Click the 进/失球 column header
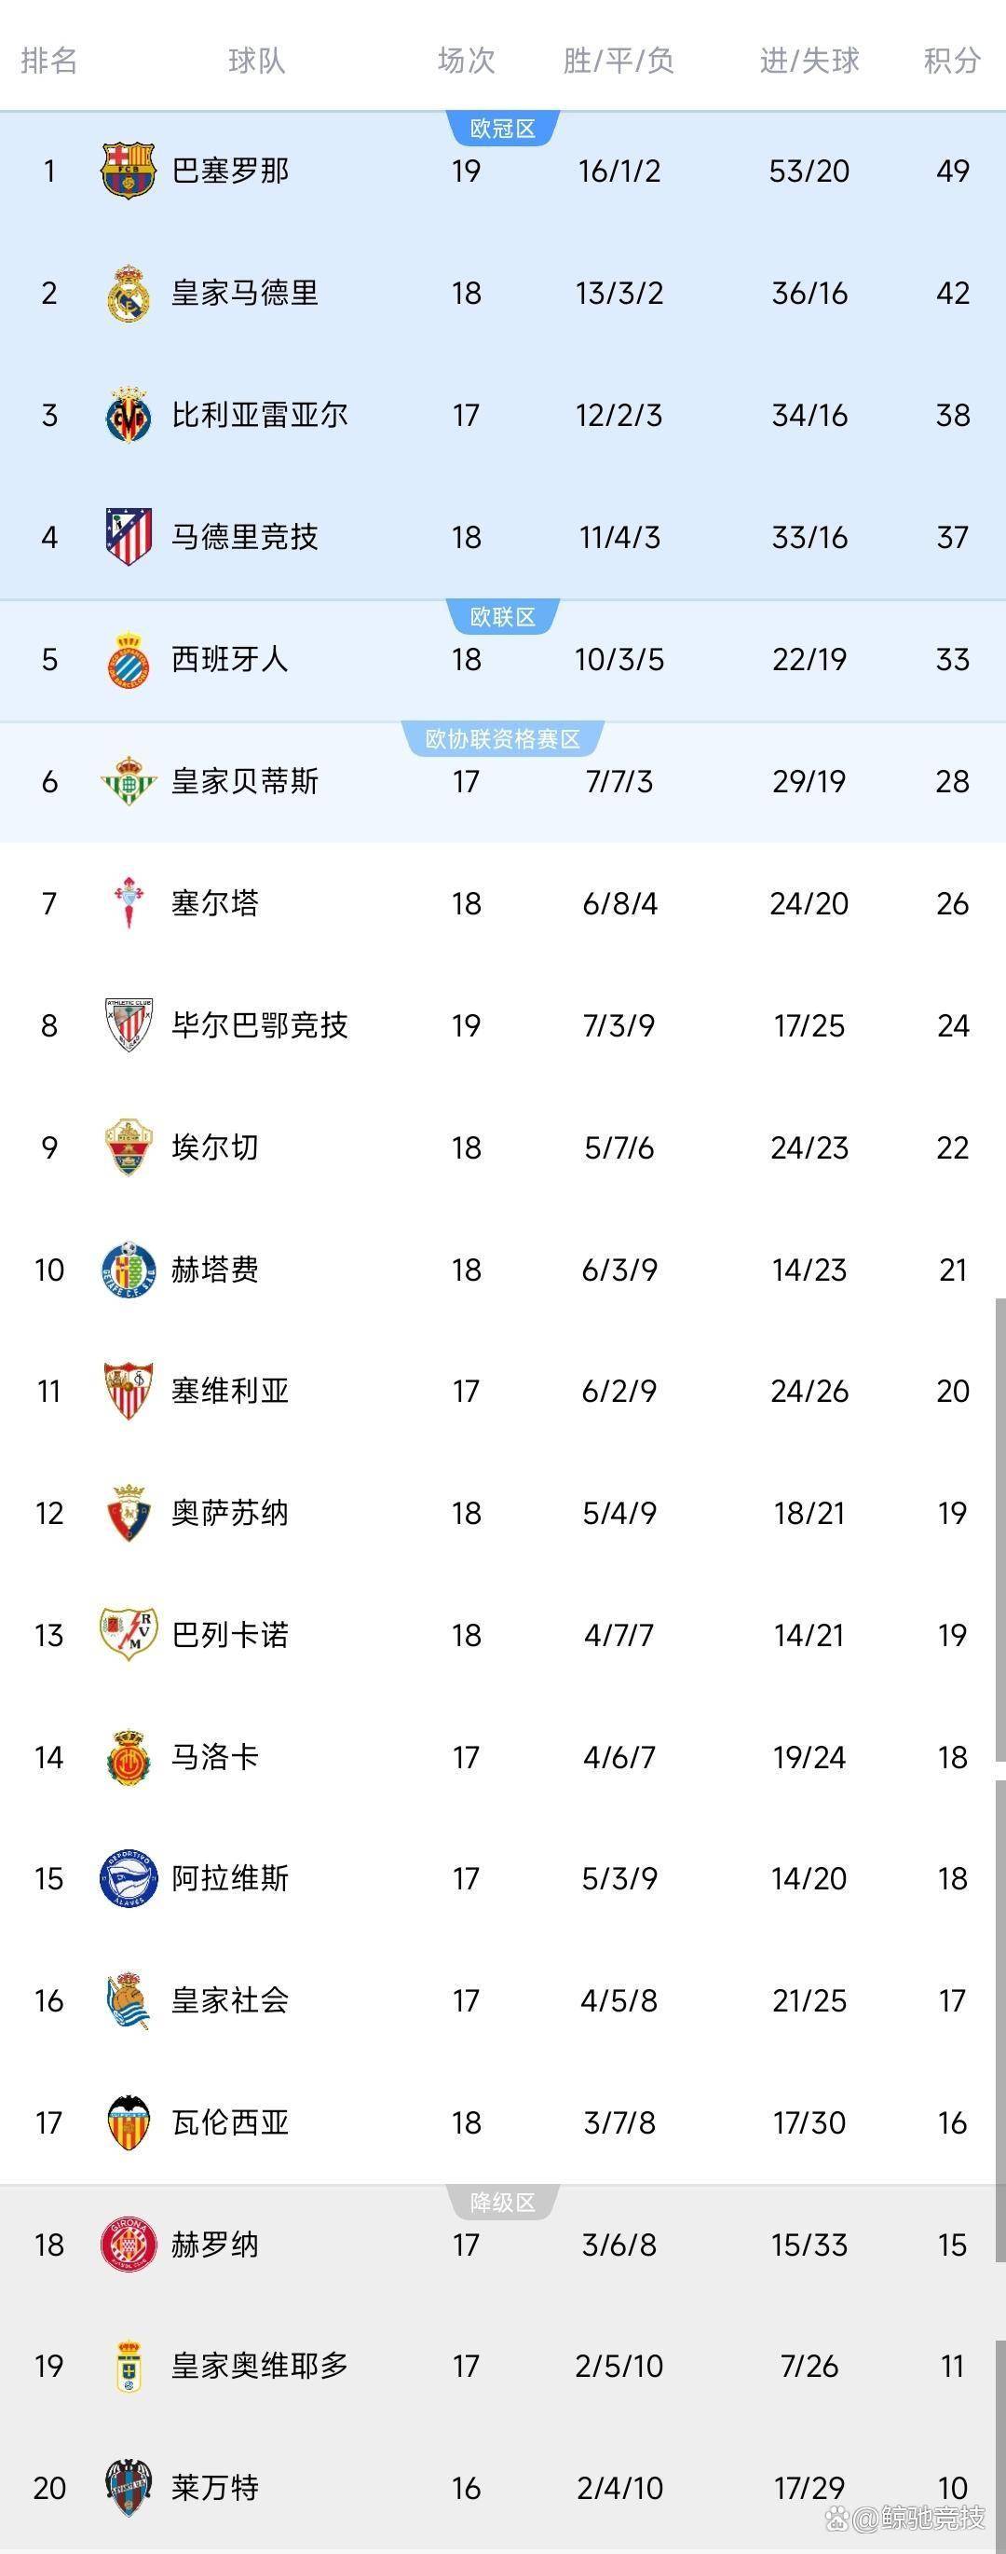This screenshot has height=2554, width=1006. tap(809, 61)
